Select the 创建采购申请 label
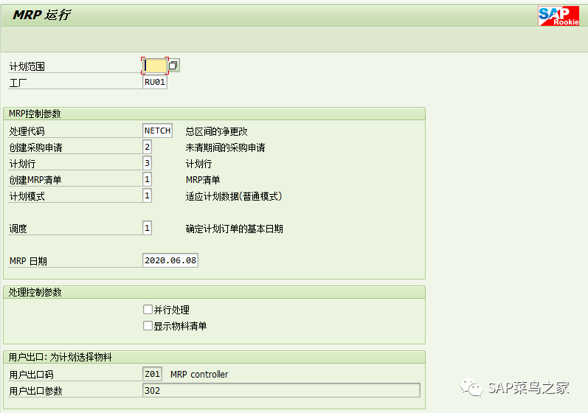Viewport: 588px width, 413px height. [x=36, y=147]
